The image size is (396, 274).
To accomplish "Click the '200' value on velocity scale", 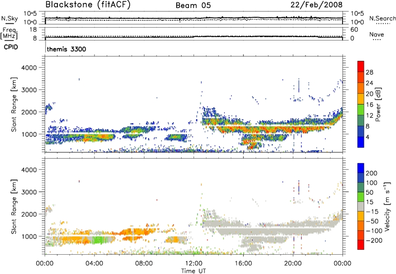I will point(372,173).
